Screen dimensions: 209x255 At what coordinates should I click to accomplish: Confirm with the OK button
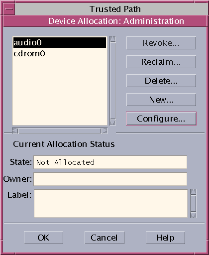point(44,238)
